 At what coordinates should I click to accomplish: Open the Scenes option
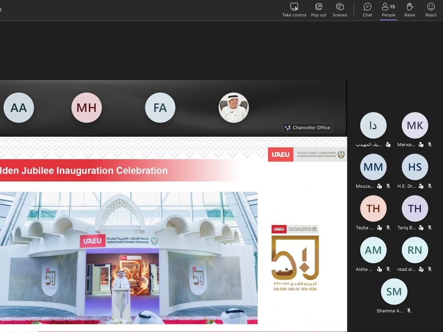(340, 7)
